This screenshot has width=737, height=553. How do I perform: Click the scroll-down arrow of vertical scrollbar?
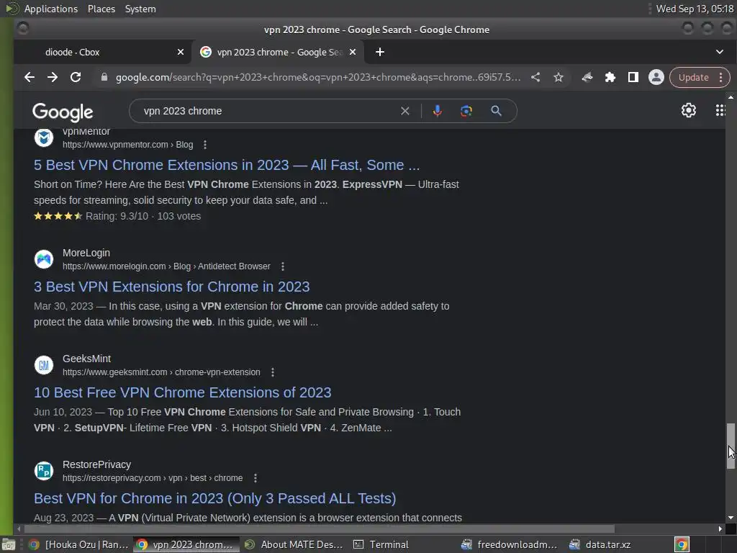(731, 518)
